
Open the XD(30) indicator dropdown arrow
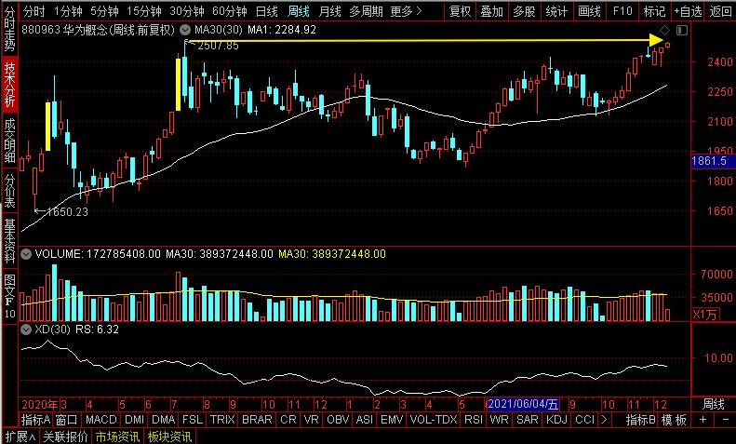(26, 330)
